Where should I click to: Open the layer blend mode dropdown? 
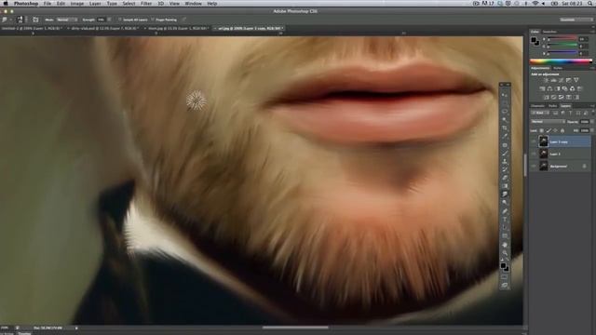click(x=548, y=122)
